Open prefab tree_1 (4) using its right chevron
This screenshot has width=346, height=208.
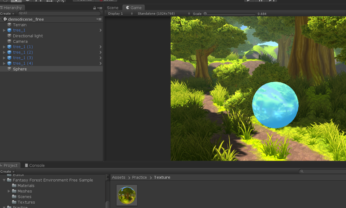[x=101, y=63]
